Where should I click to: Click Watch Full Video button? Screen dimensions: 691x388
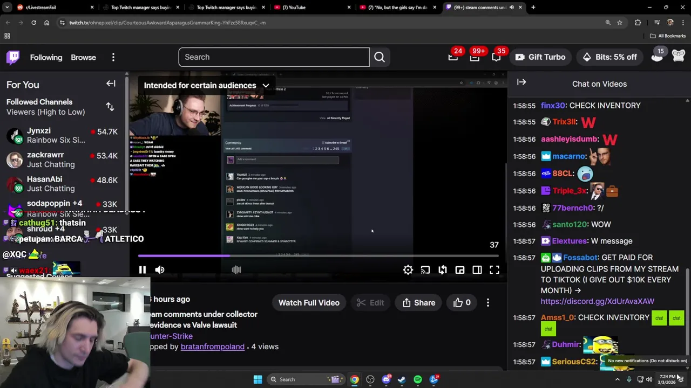coord(309,303)
